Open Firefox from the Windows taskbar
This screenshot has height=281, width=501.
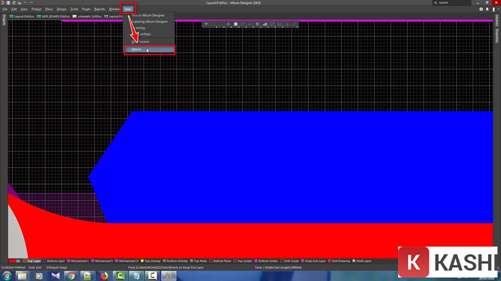[x=104, y=276]
